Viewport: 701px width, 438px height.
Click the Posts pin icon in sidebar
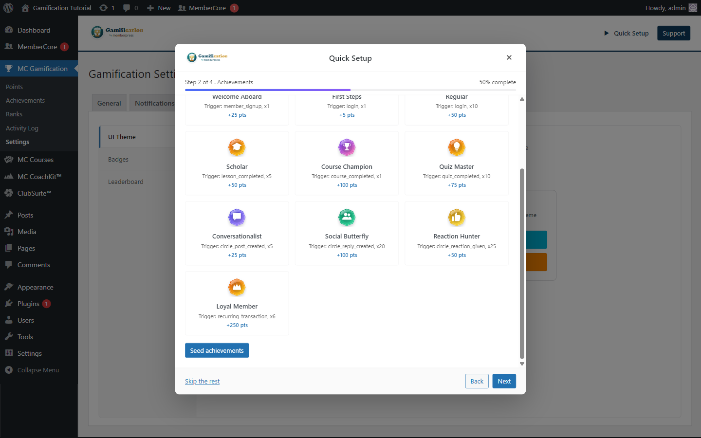9,215
